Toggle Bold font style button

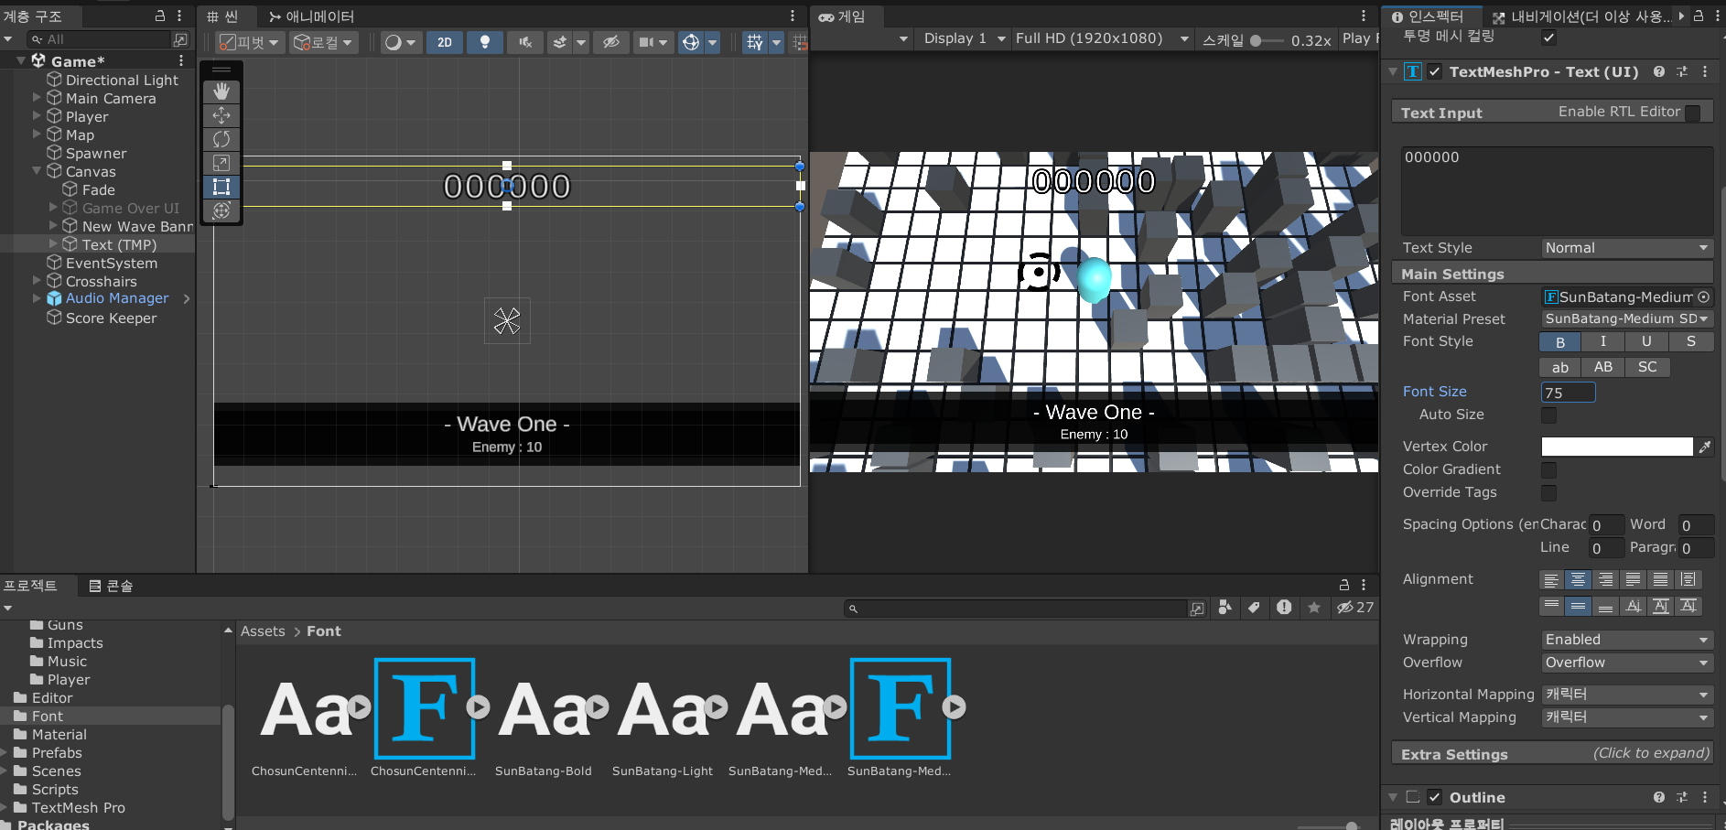[x=1561, y=341]
